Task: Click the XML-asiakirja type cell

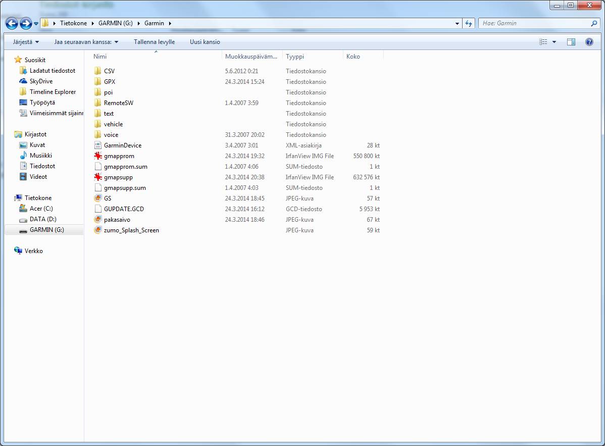Action: [304, 145]
